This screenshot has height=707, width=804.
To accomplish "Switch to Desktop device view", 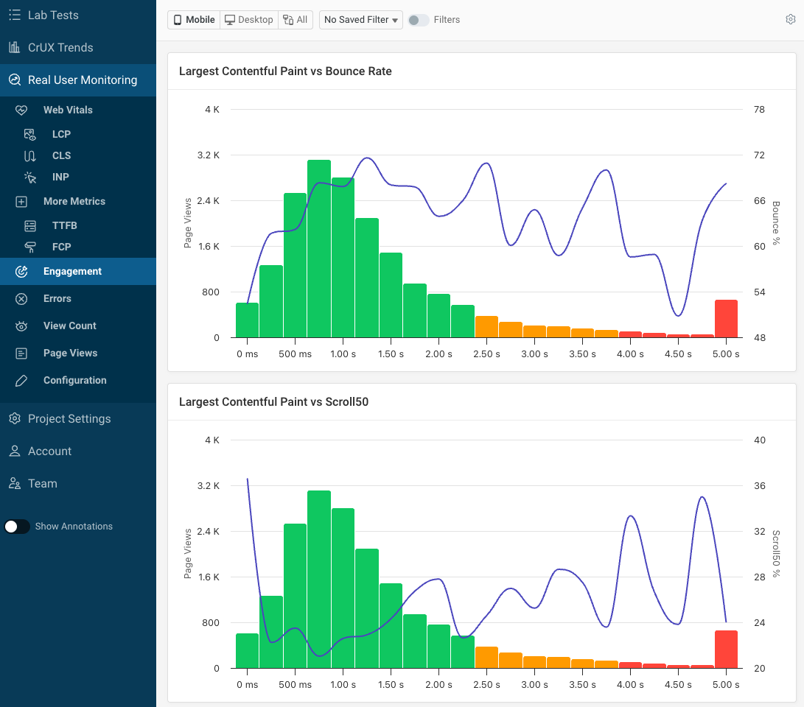I will point(248,20).
